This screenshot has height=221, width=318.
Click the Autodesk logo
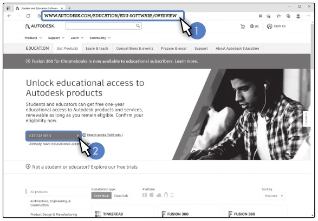coord(40,26)
